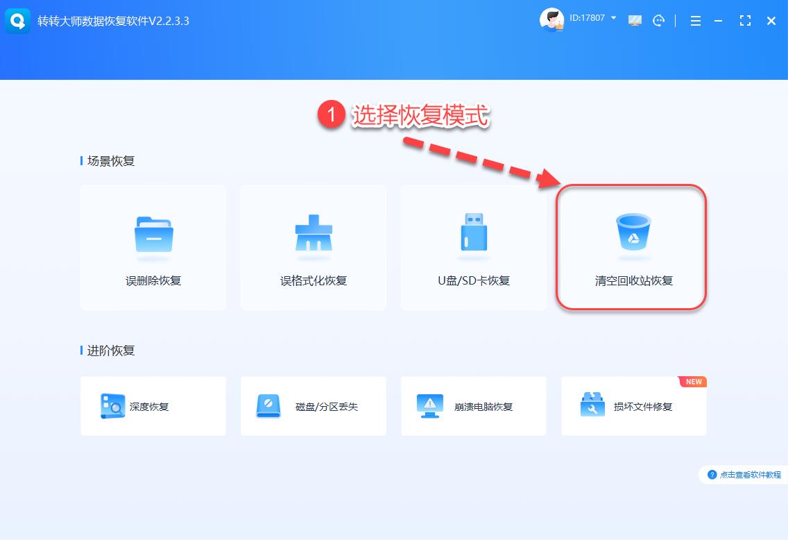Open customer service via the headset icon
Viewport: 788px width, 540px height.
point(658,21)
